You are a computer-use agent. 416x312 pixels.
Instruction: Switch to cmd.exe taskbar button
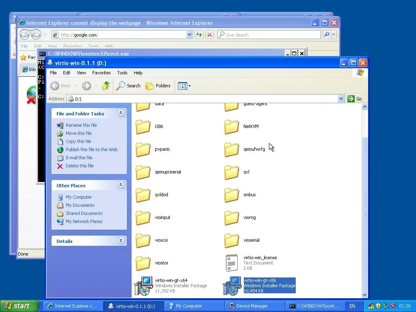pyautogui.click(x=315, y=306)
